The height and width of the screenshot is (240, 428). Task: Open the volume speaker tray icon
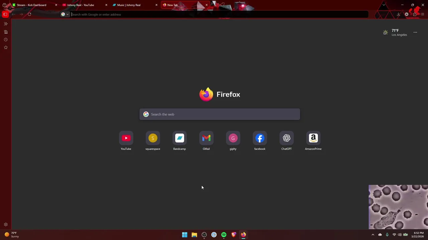(400, 235)
